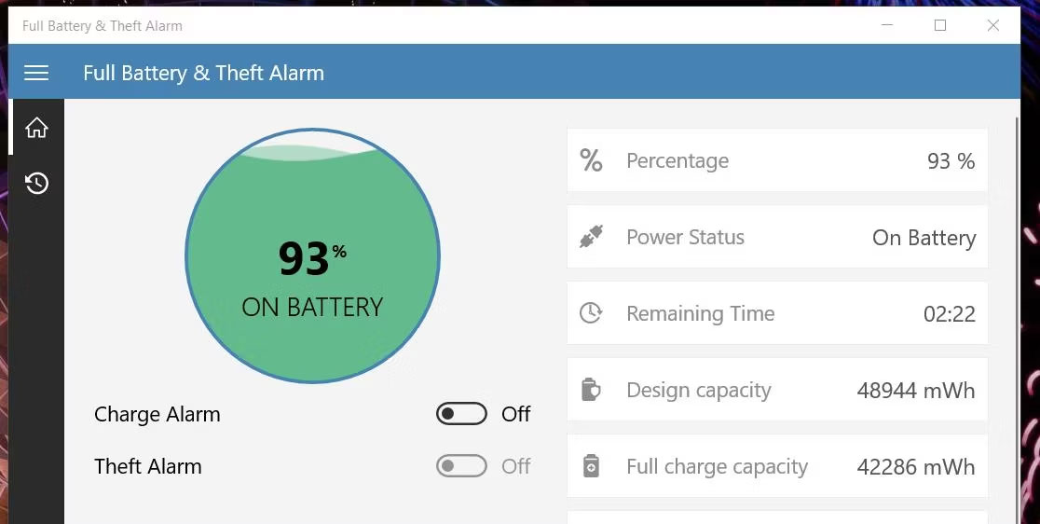Click the power plug status icon
Screen dimensions: 1040x524
[591, 237]
